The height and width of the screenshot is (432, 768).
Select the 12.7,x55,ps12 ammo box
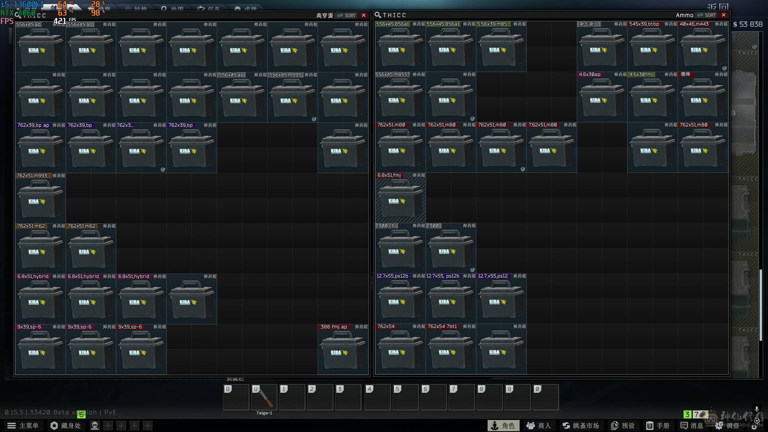[501, 298]
